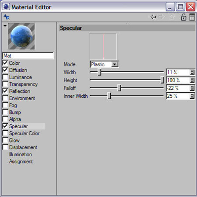Click the new window icon beside lock

click(192, 17)
